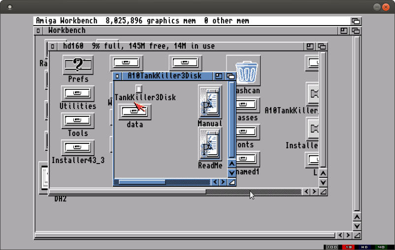395x250 pixels.
Task: Click the screen depth gadget on Amiga Workbench bar
Action: tap(356, 21)
